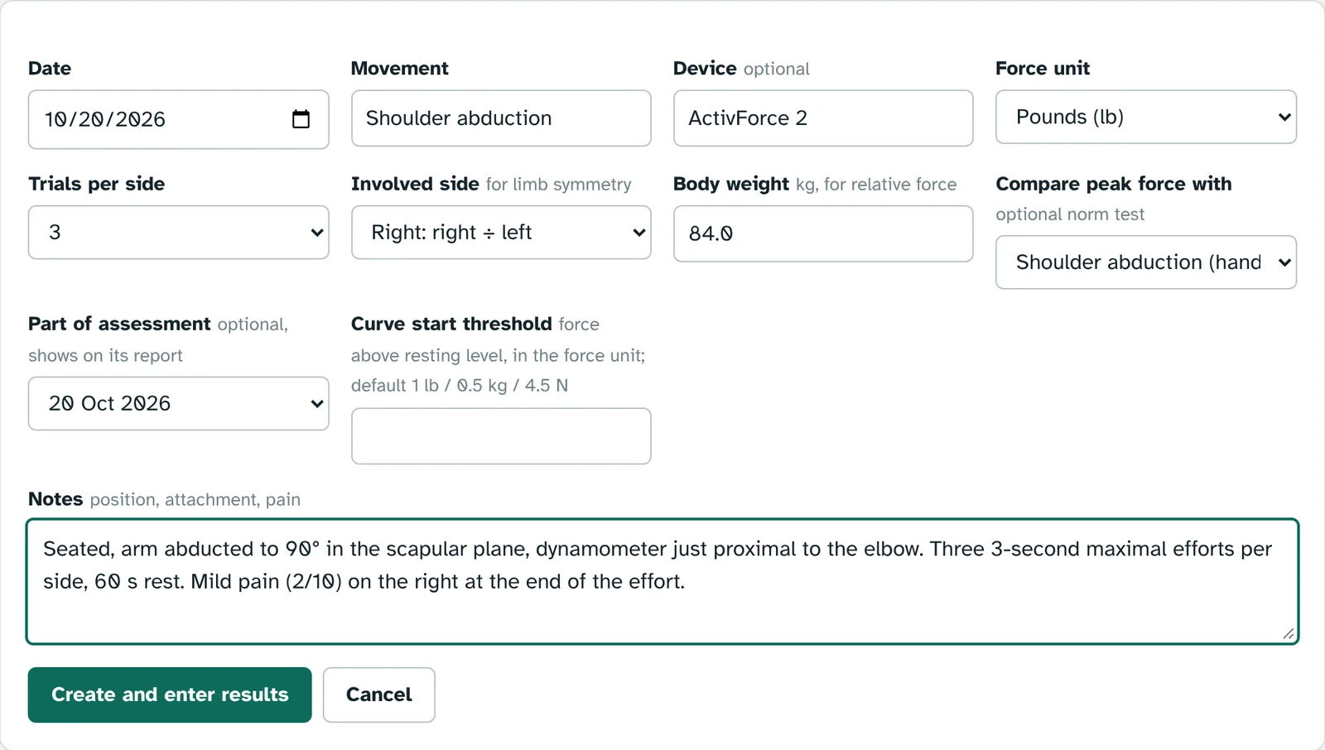Screen dimensions: 1325x750
Task: Click the Part of assessment label
Action: 119,324
